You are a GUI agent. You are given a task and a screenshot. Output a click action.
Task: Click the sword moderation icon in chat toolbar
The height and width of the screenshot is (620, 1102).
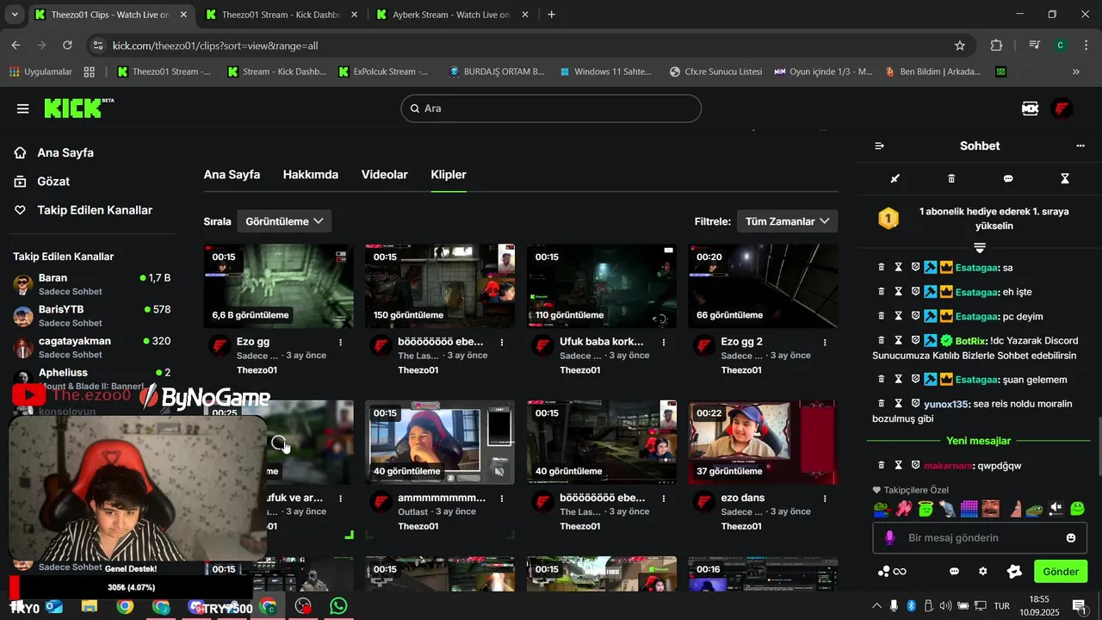895,179
